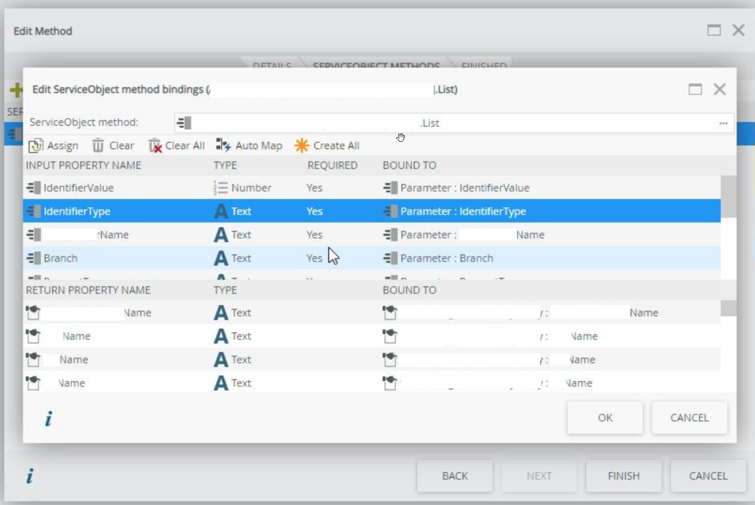Click the Edit Method info icon

[x=30, y=476]
